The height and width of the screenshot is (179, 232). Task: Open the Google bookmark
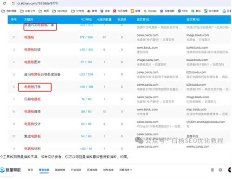pyautogui.click(x=150, y=11)
